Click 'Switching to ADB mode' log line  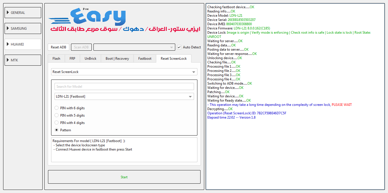(230, 83)
